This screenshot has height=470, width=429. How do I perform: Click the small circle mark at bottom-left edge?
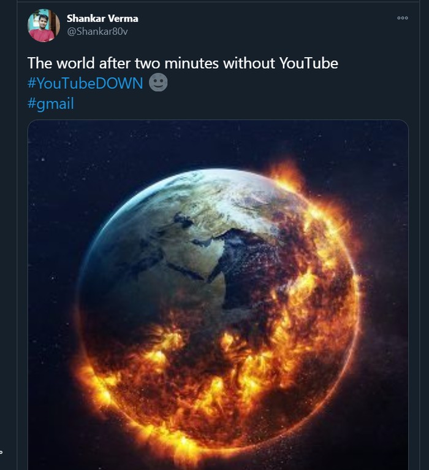[x=2, y=453]
